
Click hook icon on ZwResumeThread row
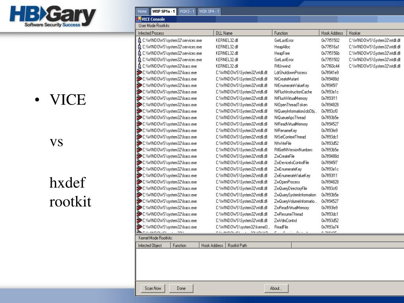click(x=139, y=214)
